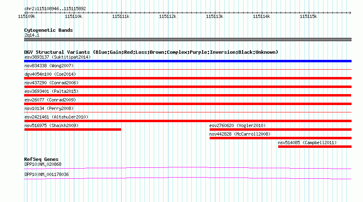
Task: Open variant esv2760620 (Vogler2010) label
Action: [x=237, y=125]
